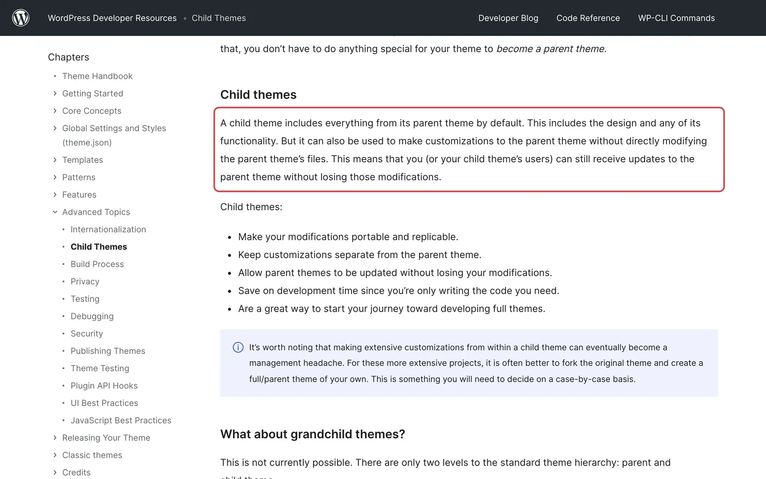Select the current Child Themes sidebar item
Screen dimensions: 766x479
(99, 247)
